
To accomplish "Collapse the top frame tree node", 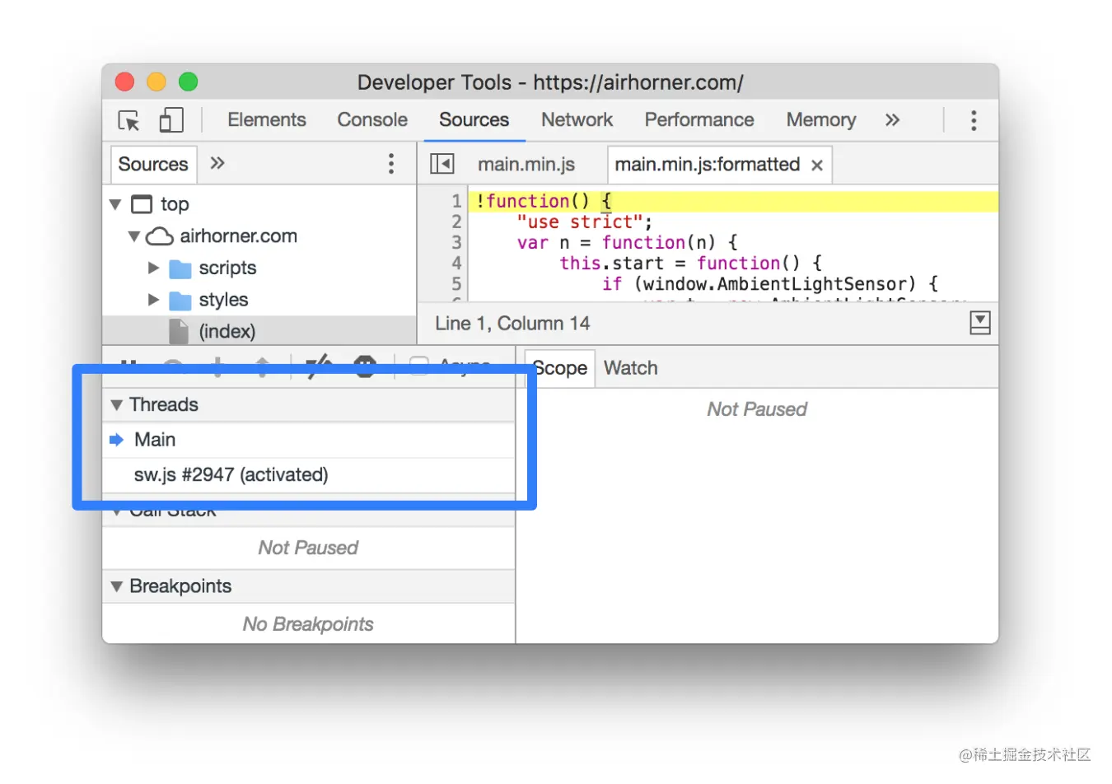I will click(115, 204).
